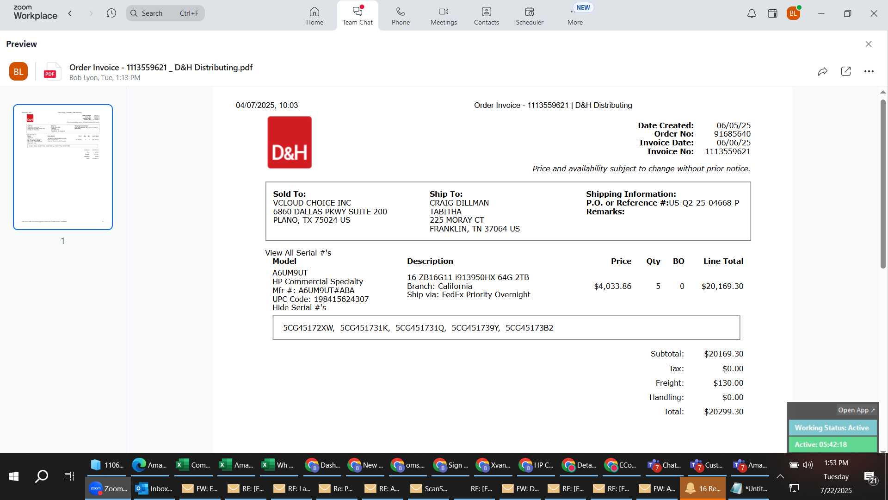Click the Search field in Zoom
Screen dimensions: 888x500
pyautogui.click(x=165, y=13)
